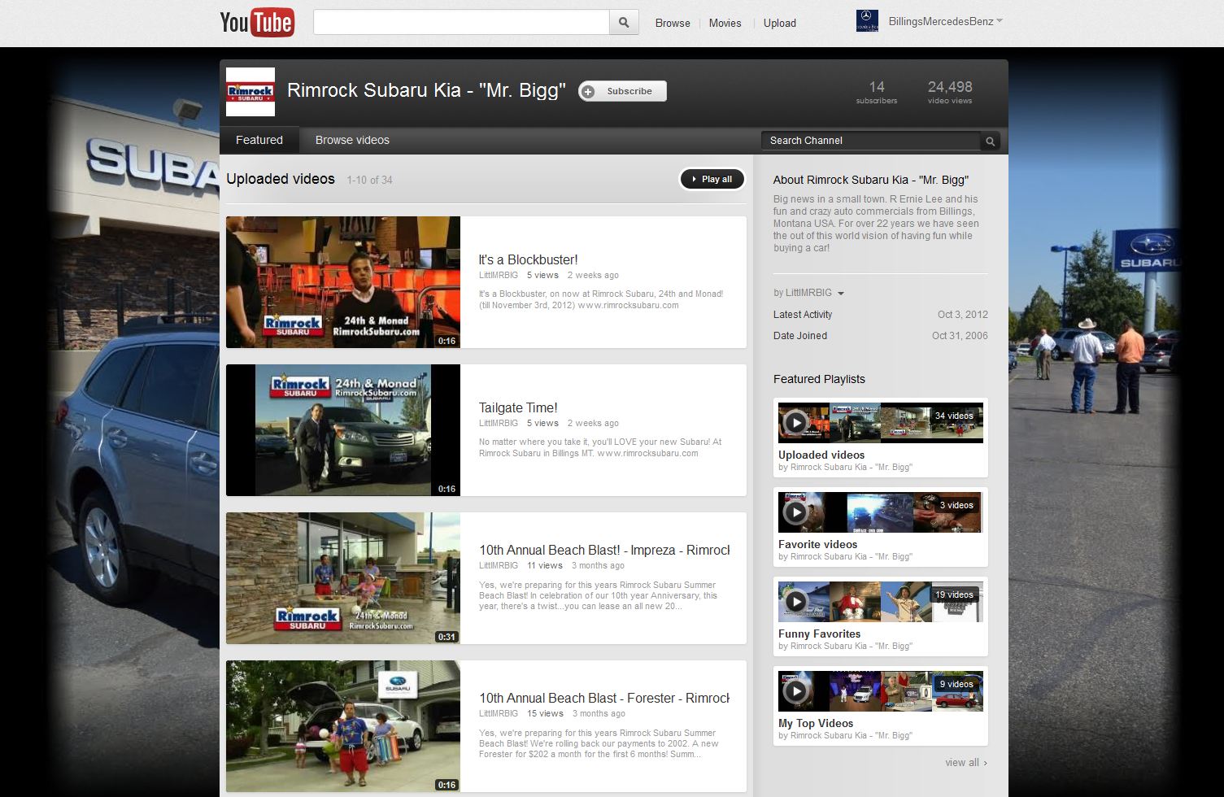The height and width of the screenshot is (797, 1224).
Task: Click the play icon on Funny Favorites playlist
Action: click(x=795, y=601)
